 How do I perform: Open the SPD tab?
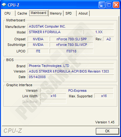point(70,13)
